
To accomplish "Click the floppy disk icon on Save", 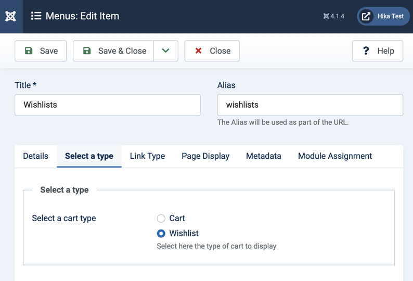I will click(29, 51).
